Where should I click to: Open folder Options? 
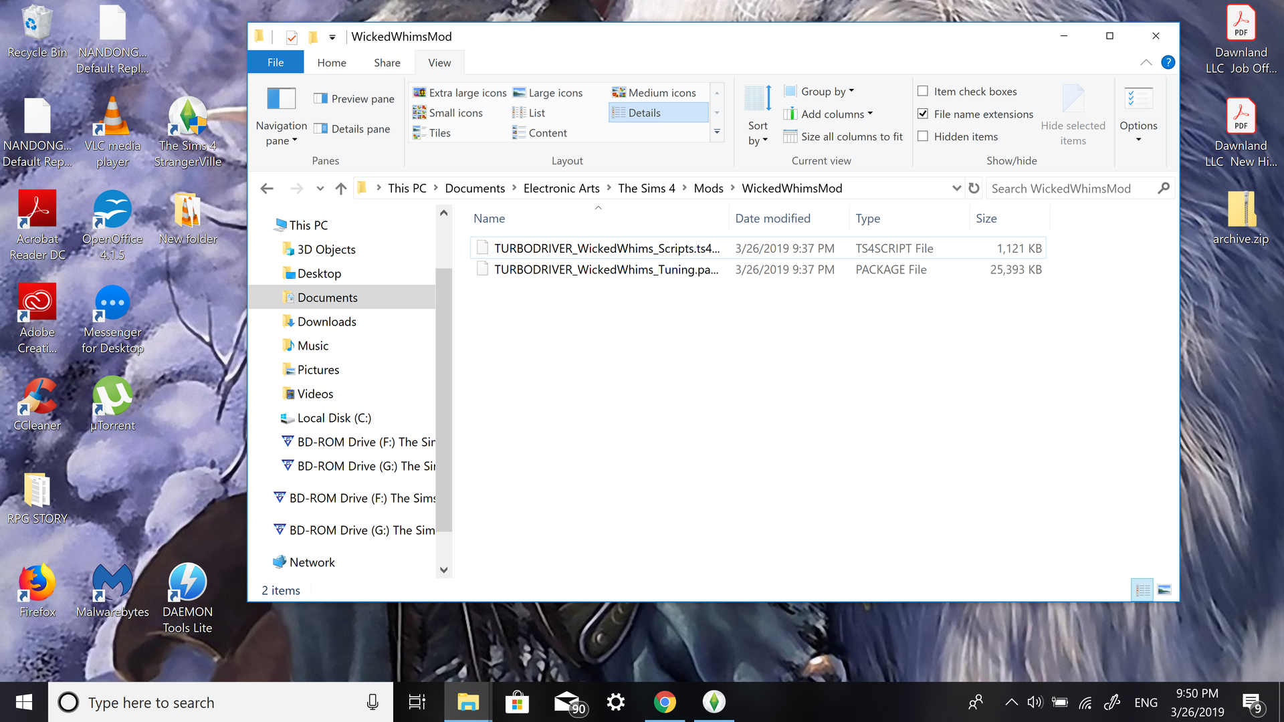pyautogui.click(x=1138, y=115)
